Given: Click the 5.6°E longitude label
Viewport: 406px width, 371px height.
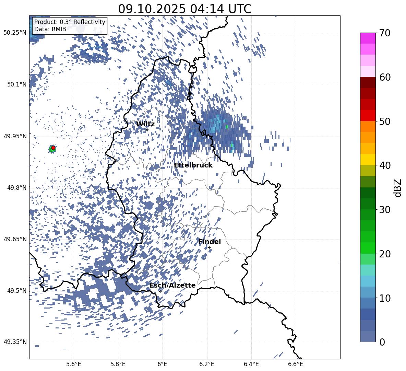Looking at the screenshot, I should point(74,364).
